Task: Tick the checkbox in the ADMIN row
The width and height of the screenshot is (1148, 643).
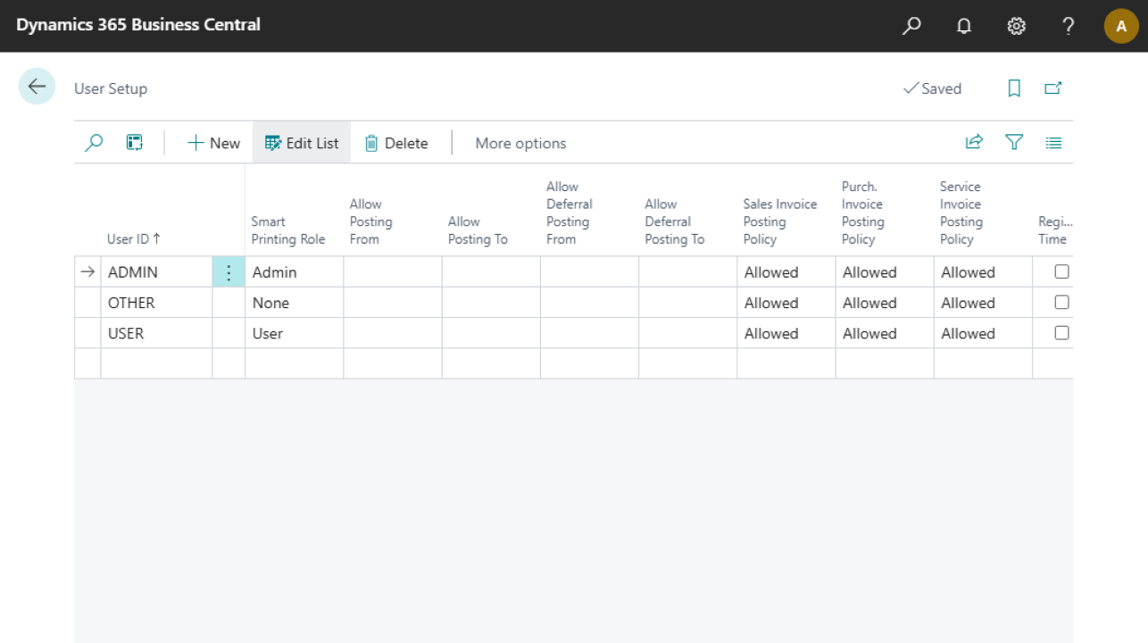Action: (1061, 271)
